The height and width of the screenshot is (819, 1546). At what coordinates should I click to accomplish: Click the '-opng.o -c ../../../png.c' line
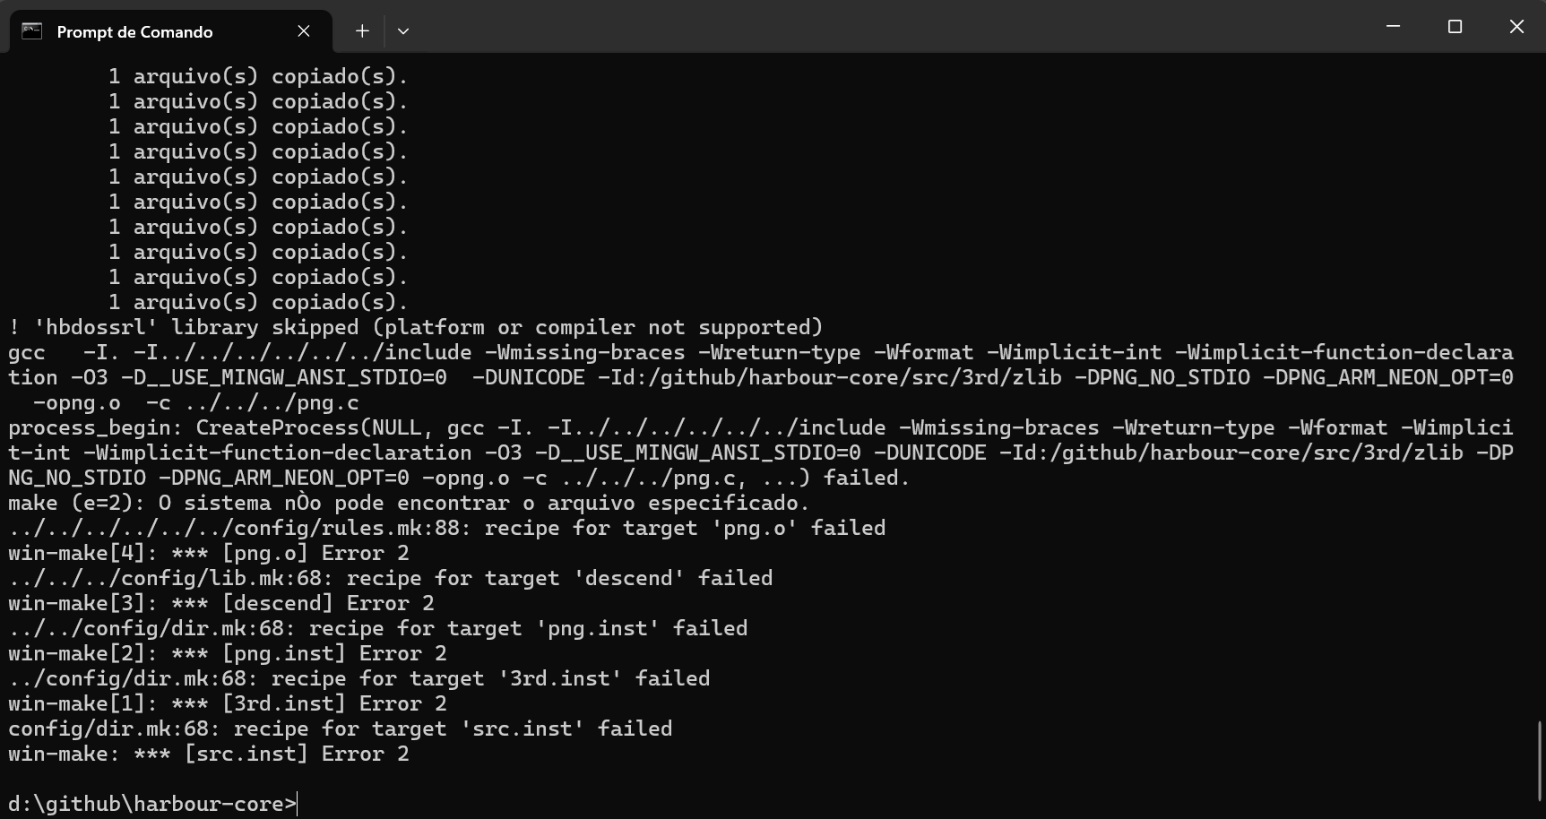(x=195, y=402)
